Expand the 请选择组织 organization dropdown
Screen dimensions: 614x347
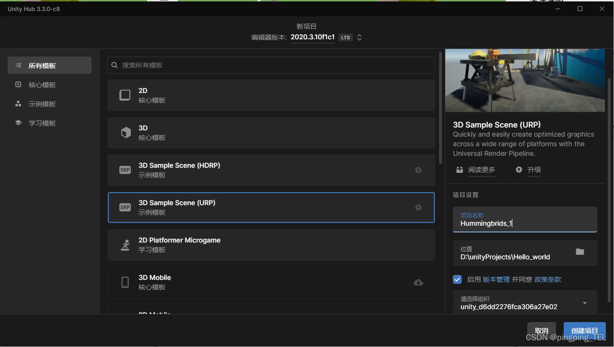click(x=525, y=302)
